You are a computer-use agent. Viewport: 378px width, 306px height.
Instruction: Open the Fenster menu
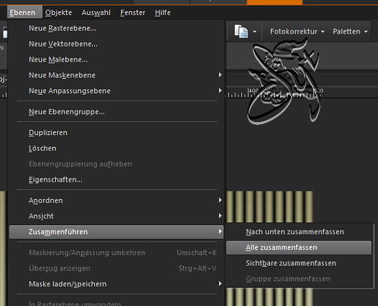pos(133,12)
